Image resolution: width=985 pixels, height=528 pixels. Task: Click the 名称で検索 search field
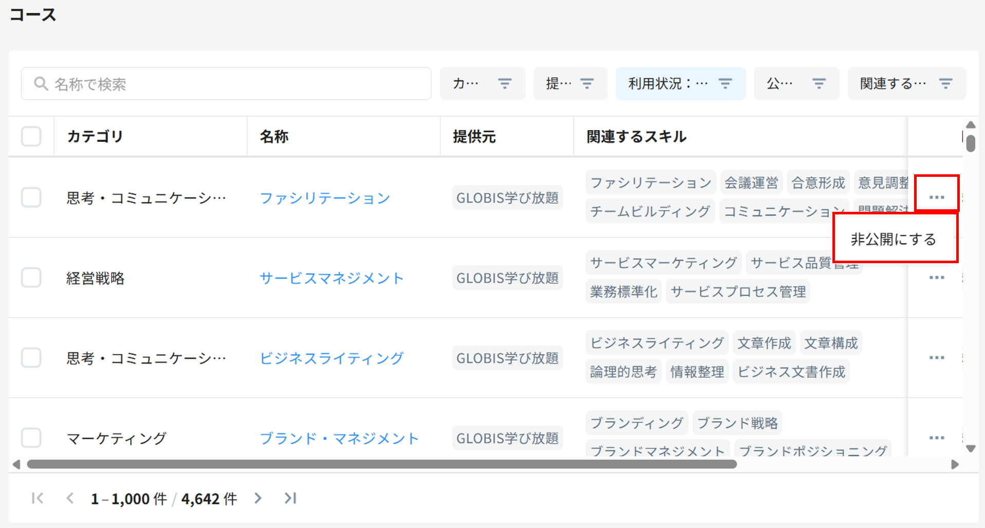click(x=226, y=84)
